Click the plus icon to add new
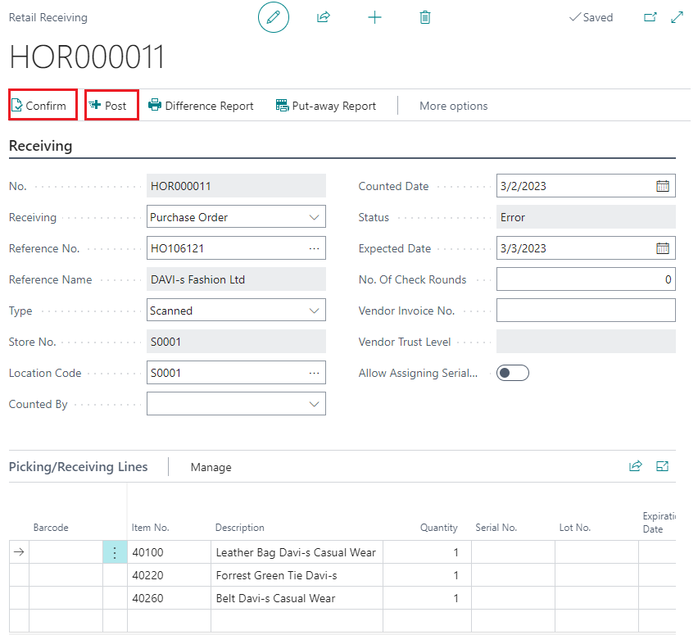The image size is (698, 635). pos(374,17)
